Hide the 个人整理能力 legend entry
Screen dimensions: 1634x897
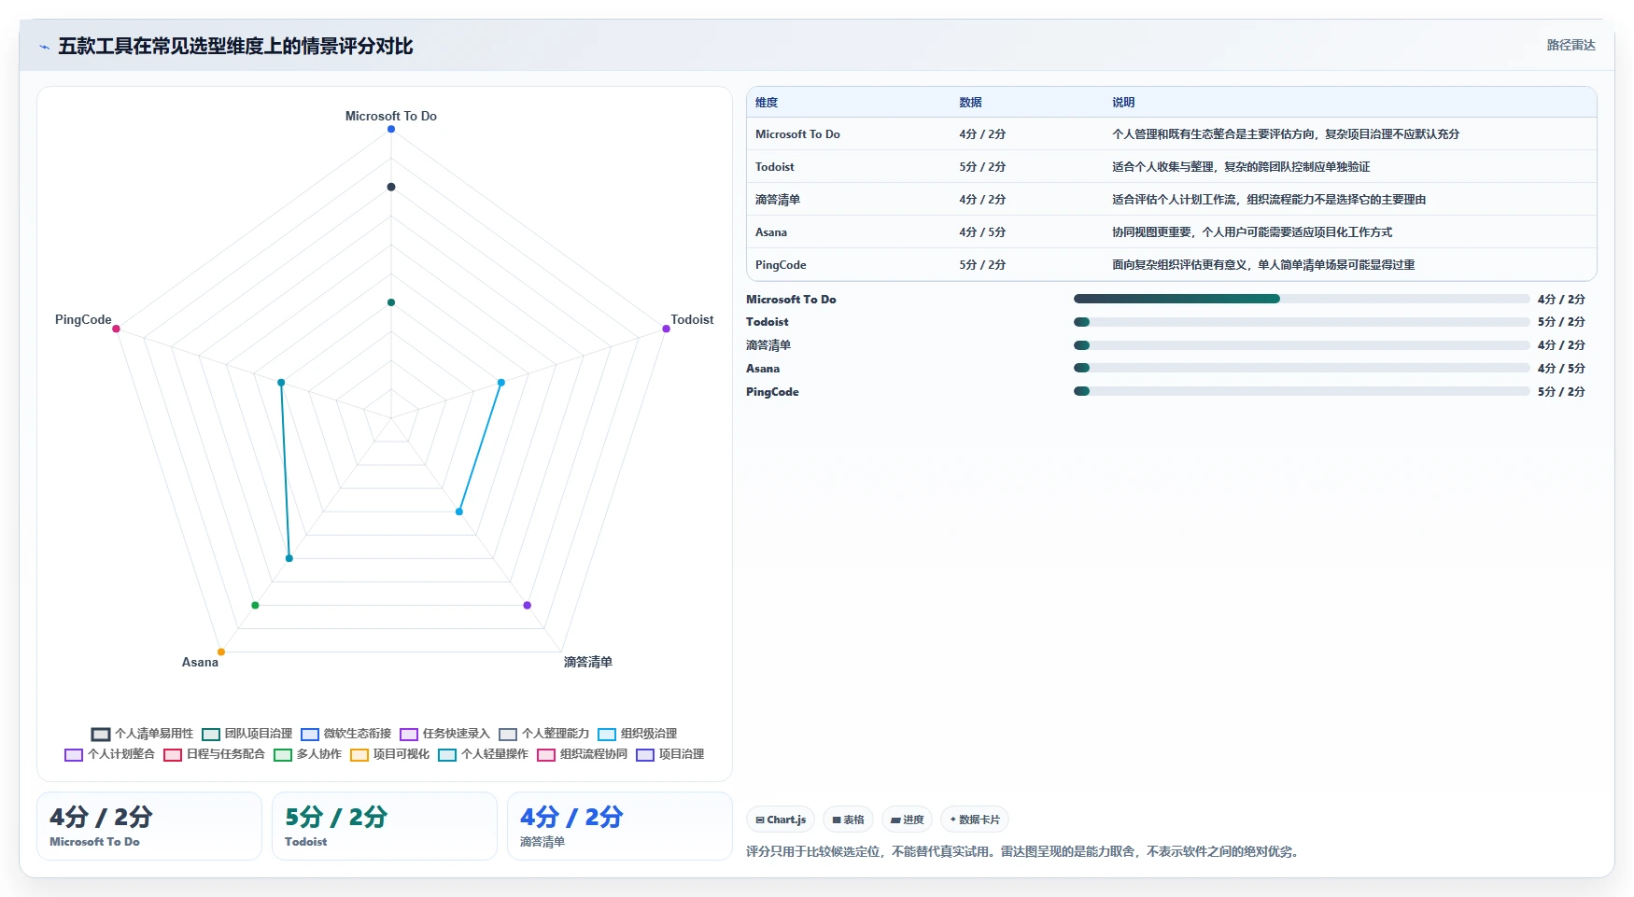click(543, 734)
